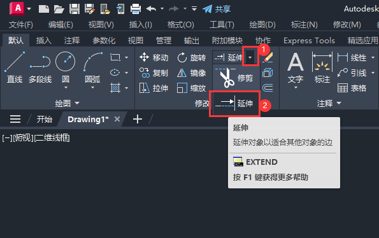Select the Copy (复制) tool
Viewport: 379px width, 238px height.
[x=154, y=73]
